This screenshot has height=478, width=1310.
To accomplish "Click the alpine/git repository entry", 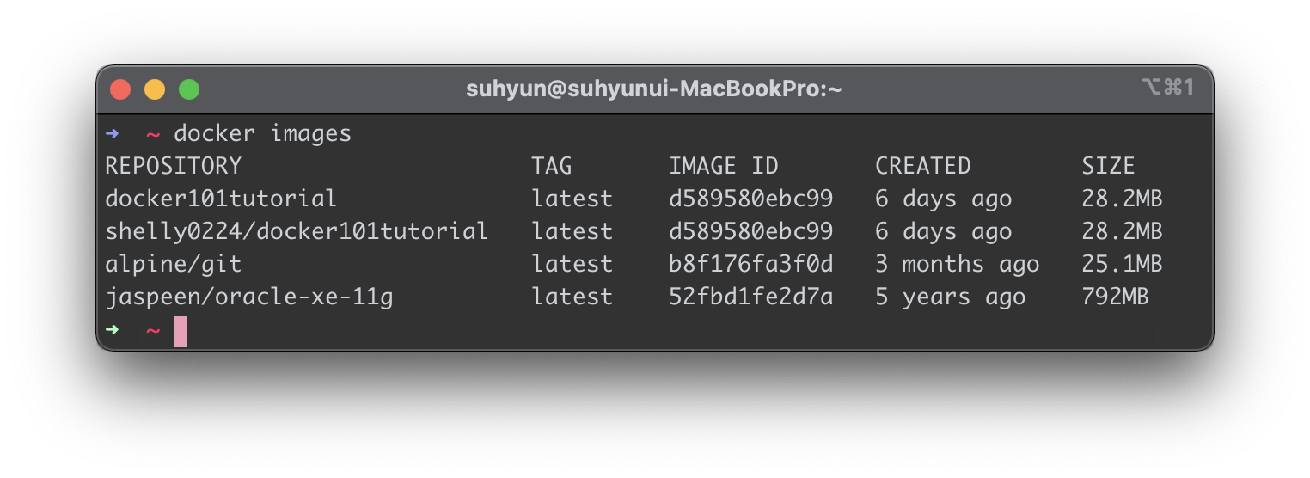I will tap(174, 264).
